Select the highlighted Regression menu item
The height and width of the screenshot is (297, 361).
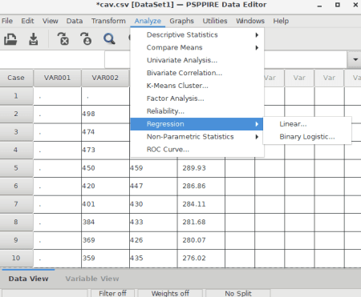tap(197, 124)
